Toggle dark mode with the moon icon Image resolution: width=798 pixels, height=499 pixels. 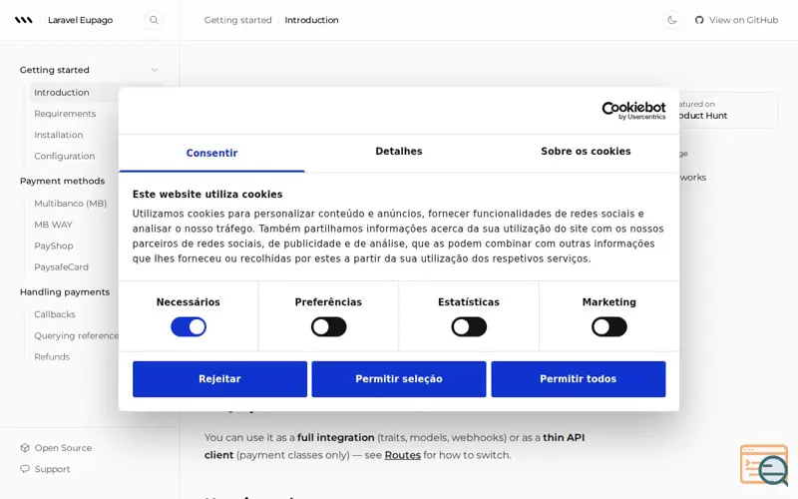click(671, 20)
